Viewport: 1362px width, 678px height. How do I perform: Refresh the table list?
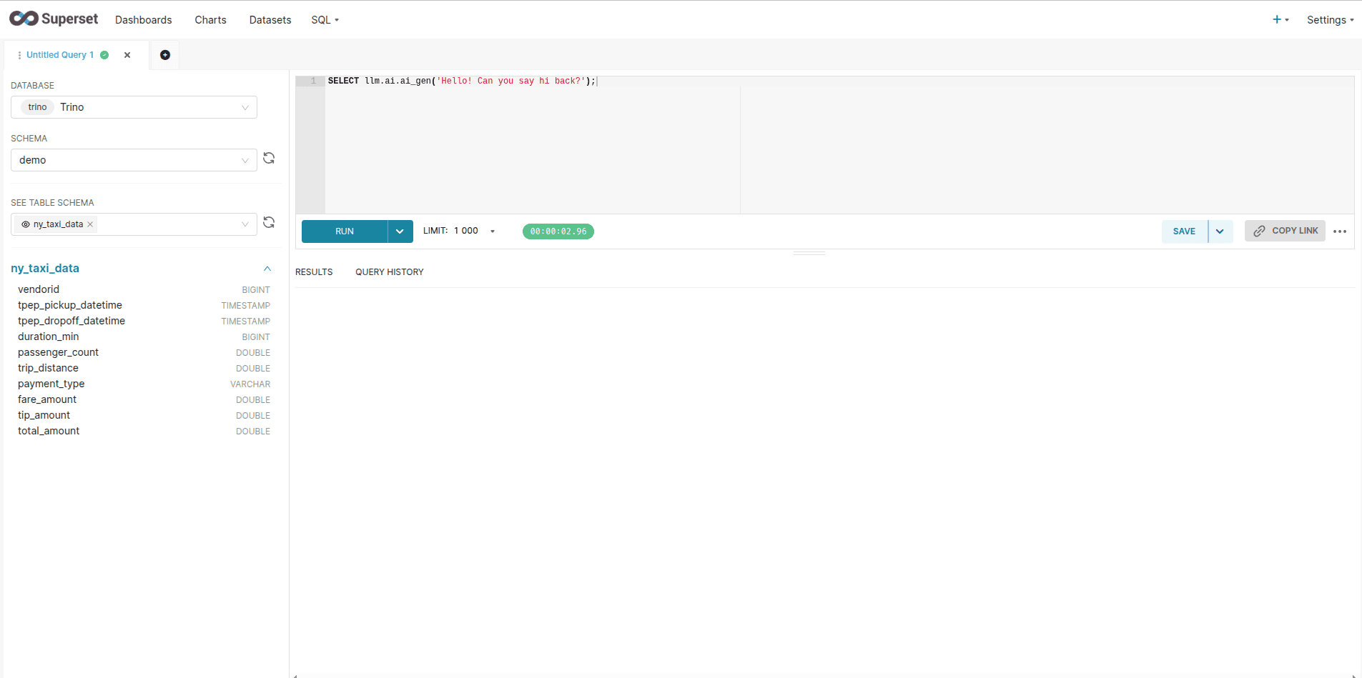point(269,223)
